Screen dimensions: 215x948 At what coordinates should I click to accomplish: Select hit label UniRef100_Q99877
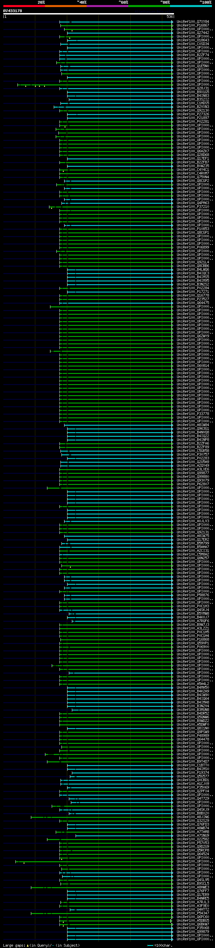(193, 473)
